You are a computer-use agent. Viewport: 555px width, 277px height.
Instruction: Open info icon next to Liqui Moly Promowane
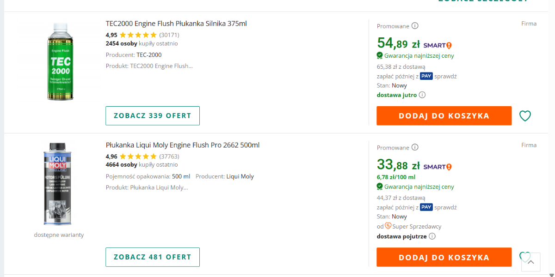(x=415, y=147)
